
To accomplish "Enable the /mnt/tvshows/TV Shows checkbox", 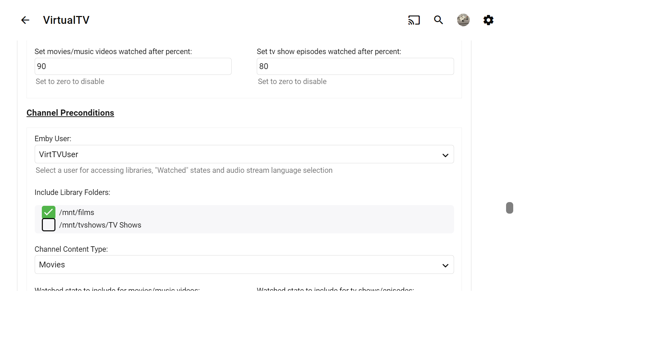I will (49, 225).
